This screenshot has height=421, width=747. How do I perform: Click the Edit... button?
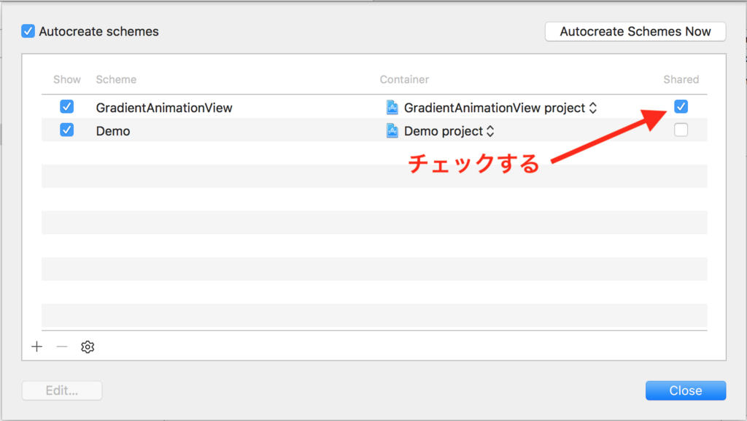point(62,390)
